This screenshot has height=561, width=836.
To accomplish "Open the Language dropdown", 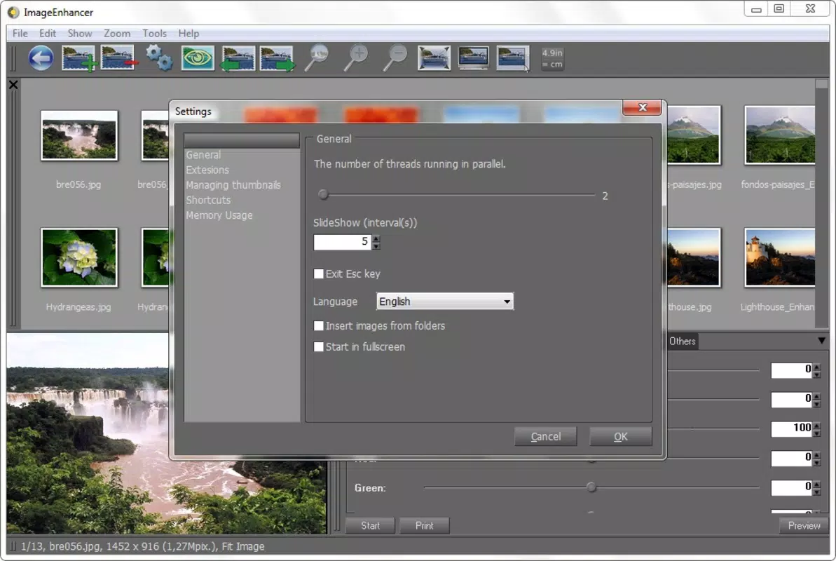I will coord(445,302).
